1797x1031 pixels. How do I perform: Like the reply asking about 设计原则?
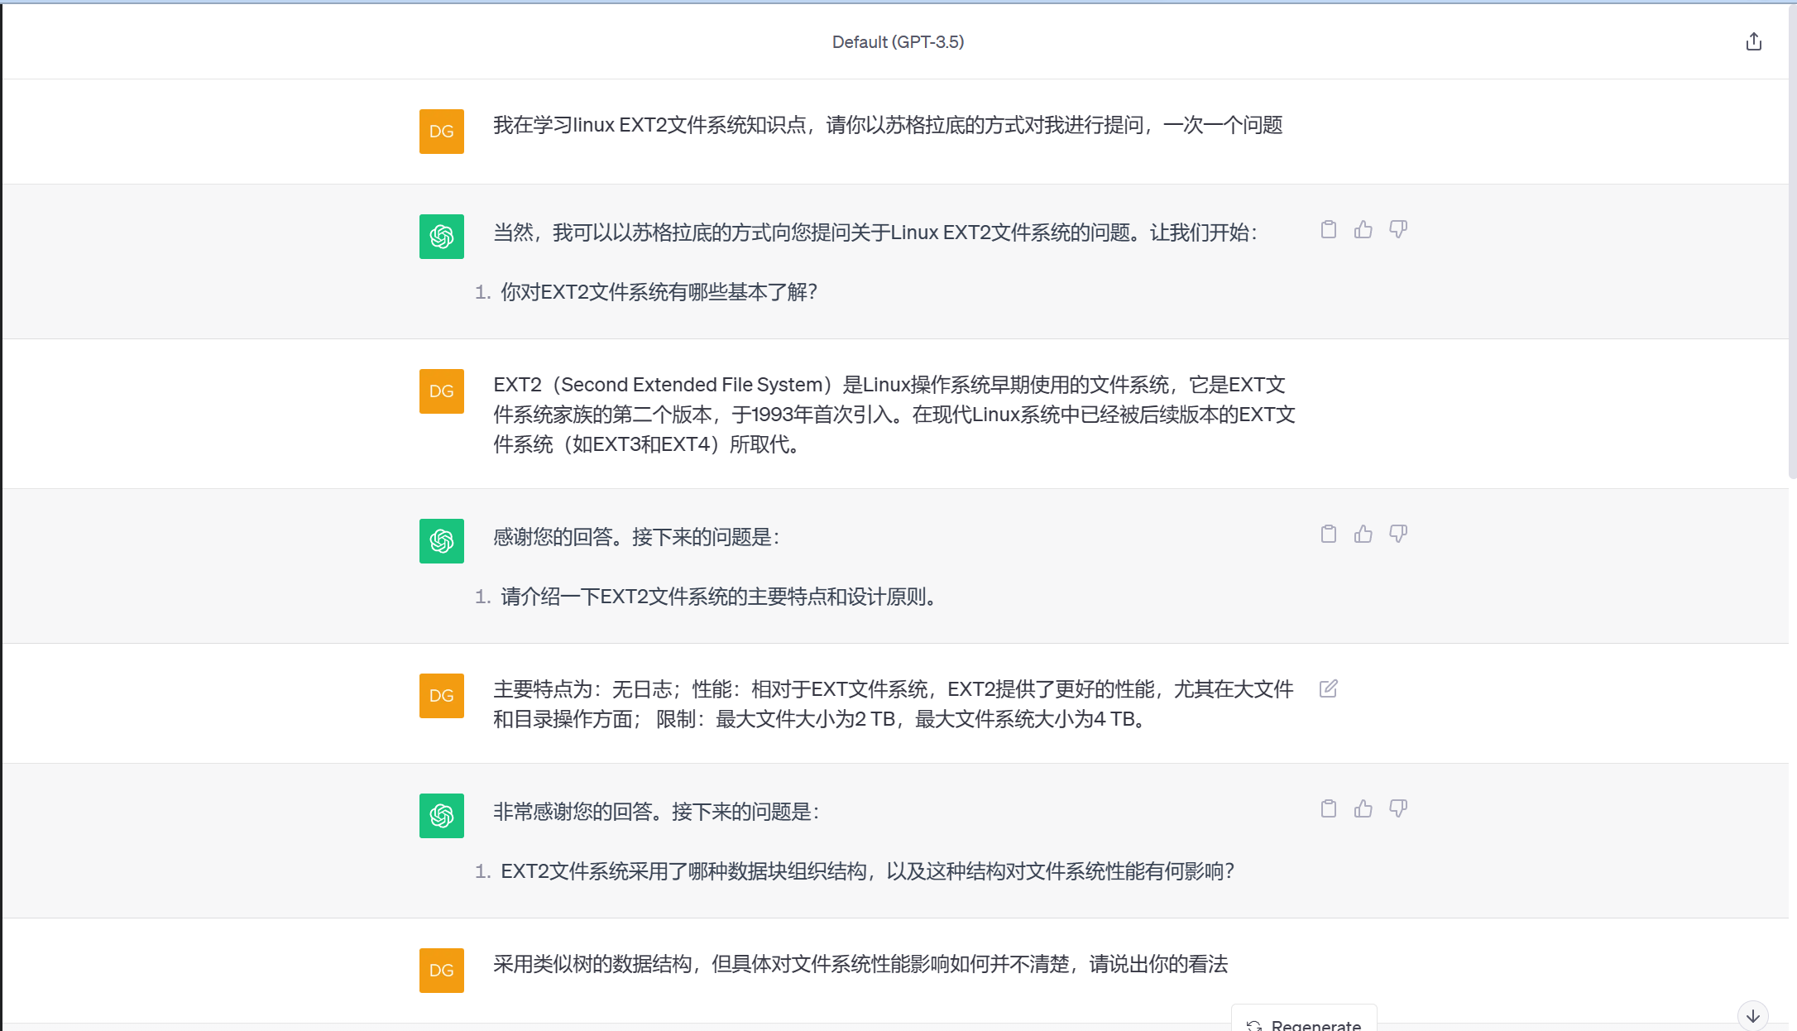1363,534
